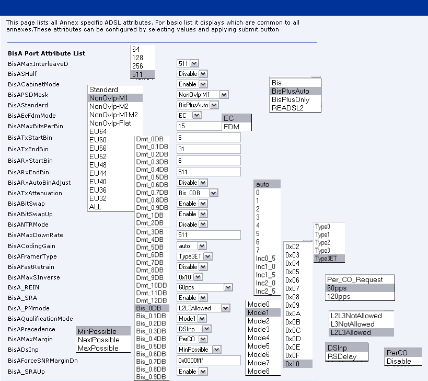Select Type0 in the framer type list
428x381 pixels.
click(322, 227)
